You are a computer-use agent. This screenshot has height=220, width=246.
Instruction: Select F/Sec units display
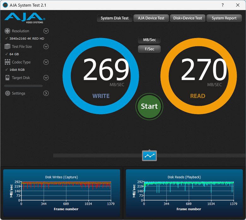click(x=149, y=49)
